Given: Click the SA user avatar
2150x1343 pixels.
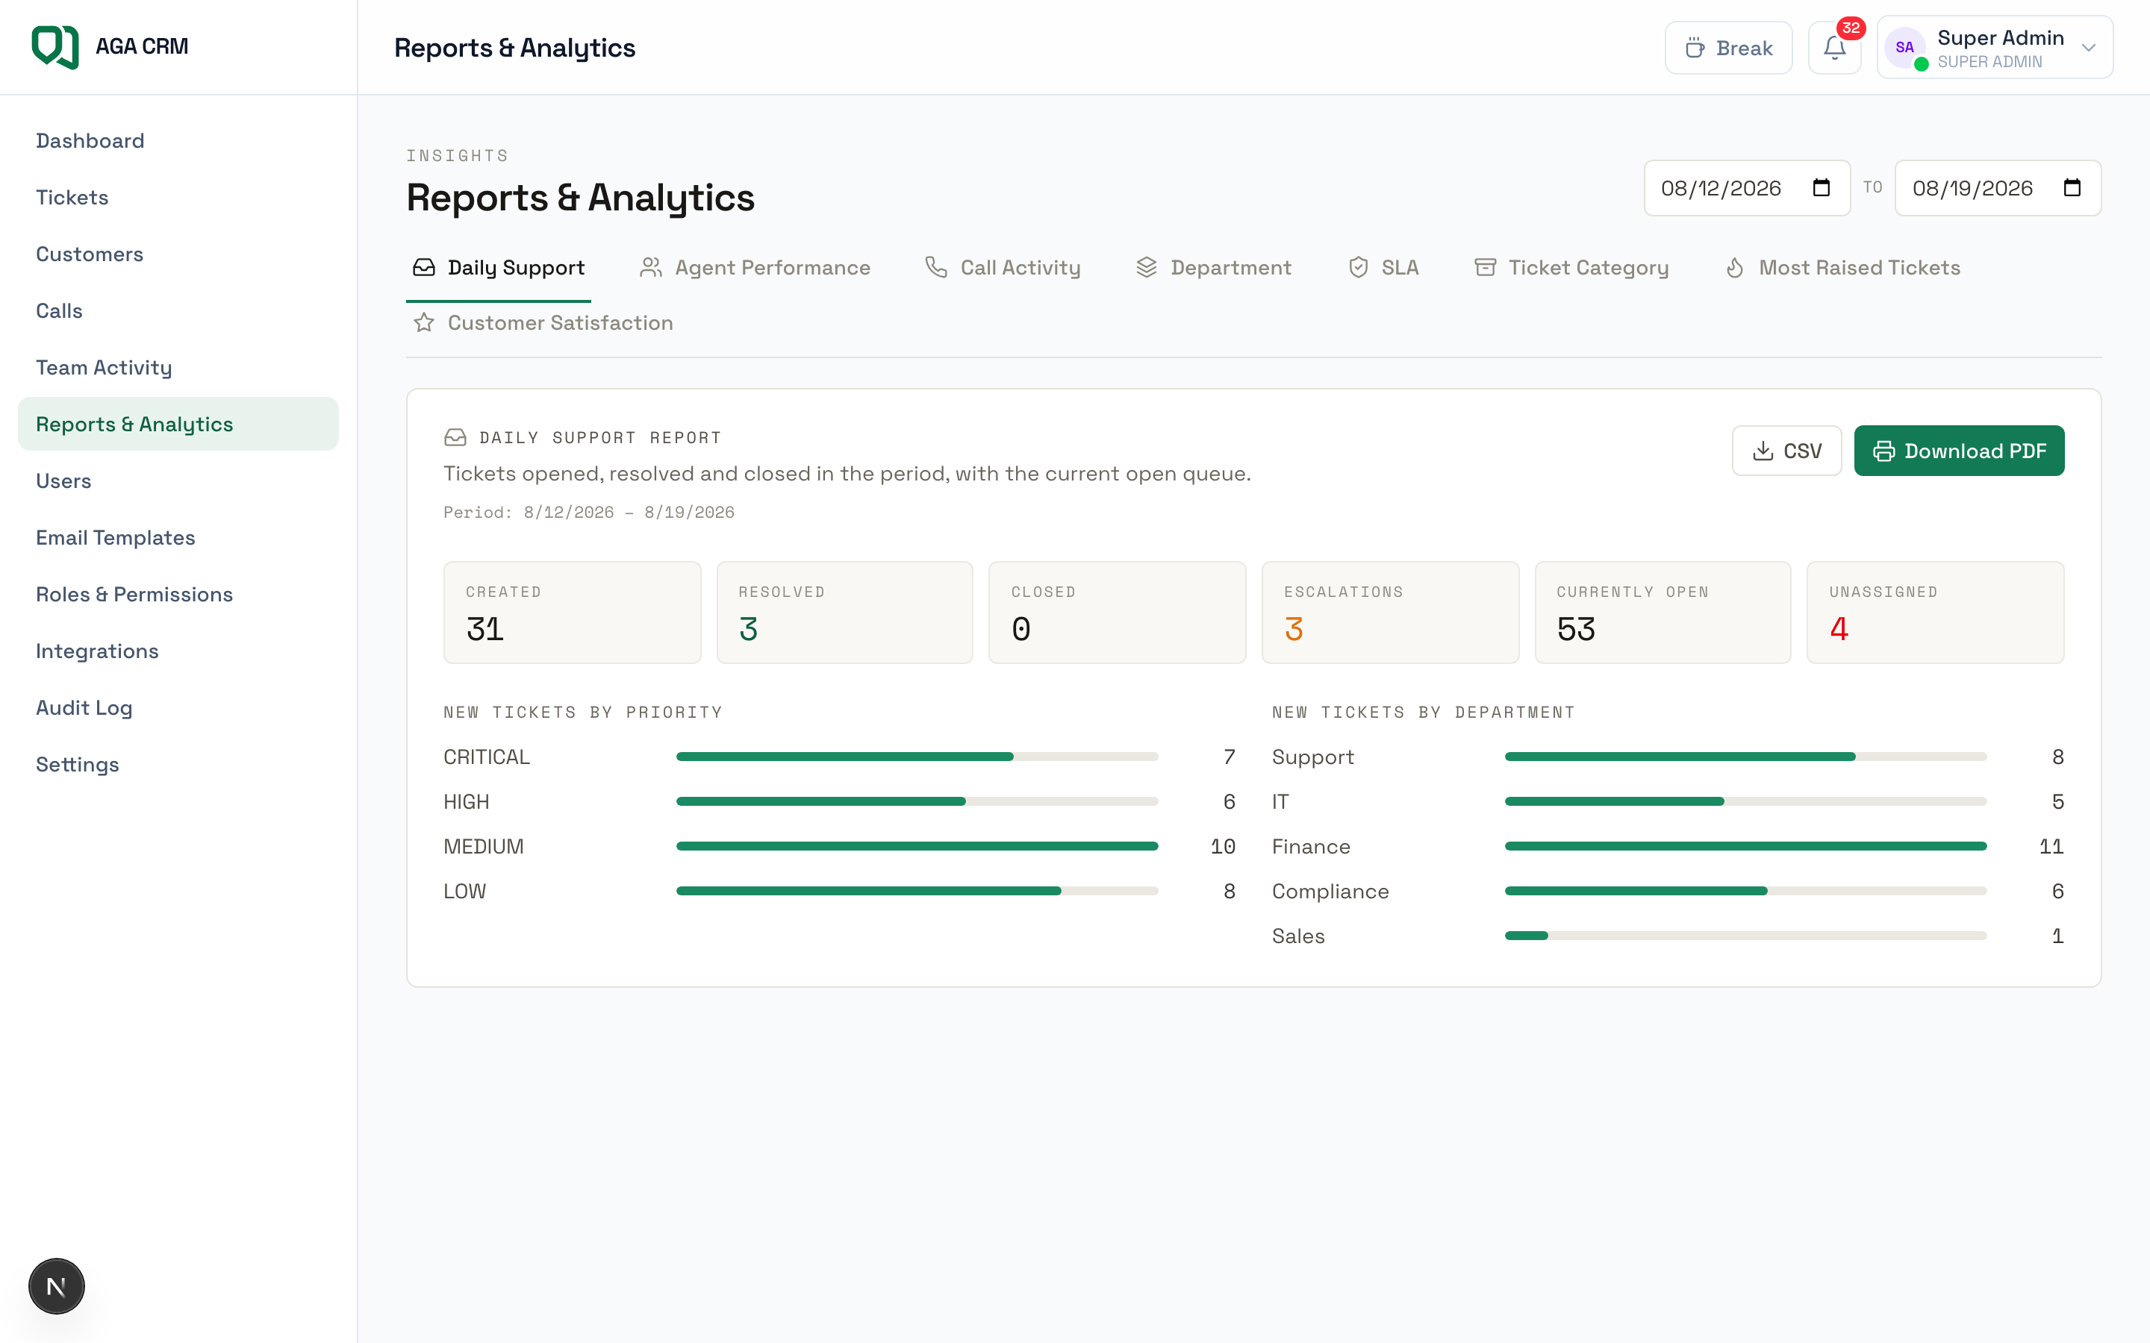Looking at the screenshot, I should tap(1904, 48).
